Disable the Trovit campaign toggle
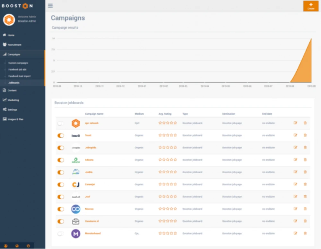This screenshot has height=249, width=321. coord(60,135)
